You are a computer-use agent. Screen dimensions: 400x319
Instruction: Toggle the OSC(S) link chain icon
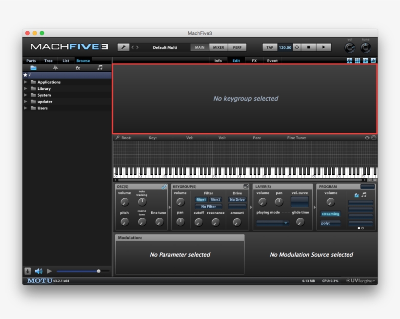click(164, 187)
